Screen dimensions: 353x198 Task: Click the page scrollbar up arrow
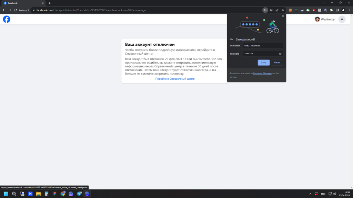click(x=351, y=16)
